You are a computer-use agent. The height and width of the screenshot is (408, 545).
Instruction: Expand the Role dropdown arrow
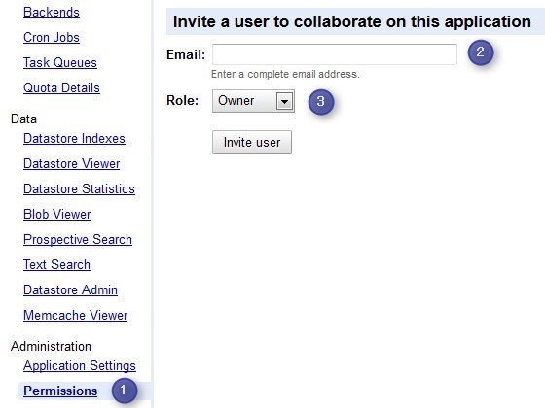click(284, 101)
